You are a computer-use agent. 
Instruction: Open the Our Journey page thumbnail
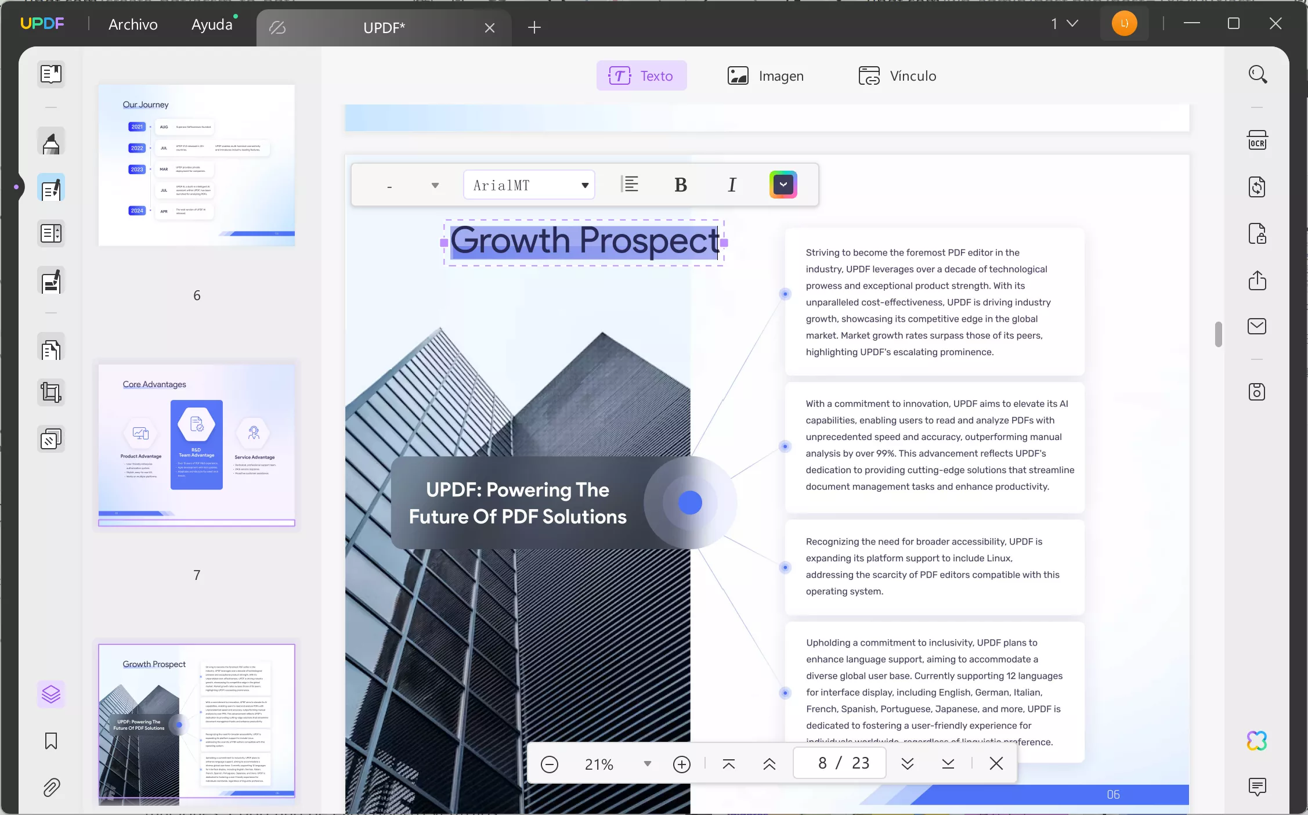[197, 165]
